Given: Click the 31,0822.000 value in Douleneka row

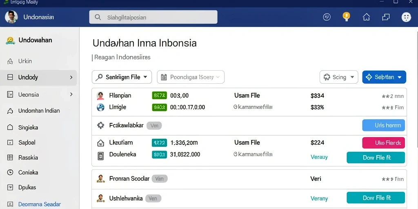Looking at the screenshot, I should pos(185,154).
